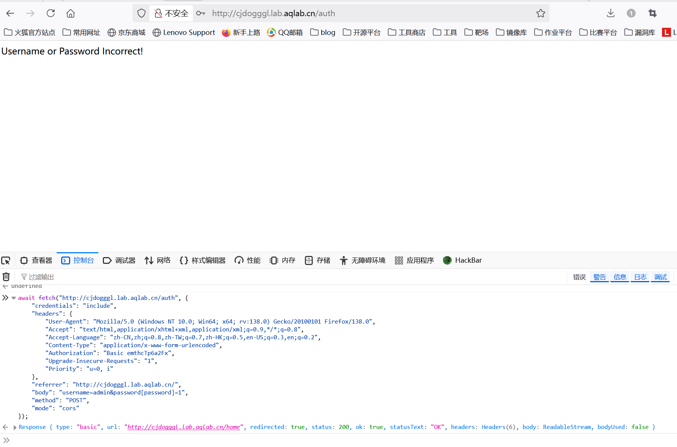Open the 开源平台 bookmark folder
This screenshot has height=447, width=677.
[x=362, y=33]
